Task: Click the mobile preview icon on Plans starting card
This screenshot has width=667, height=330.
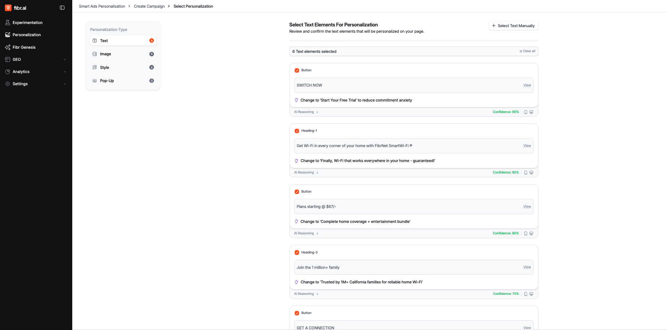Action: point(526,234)
